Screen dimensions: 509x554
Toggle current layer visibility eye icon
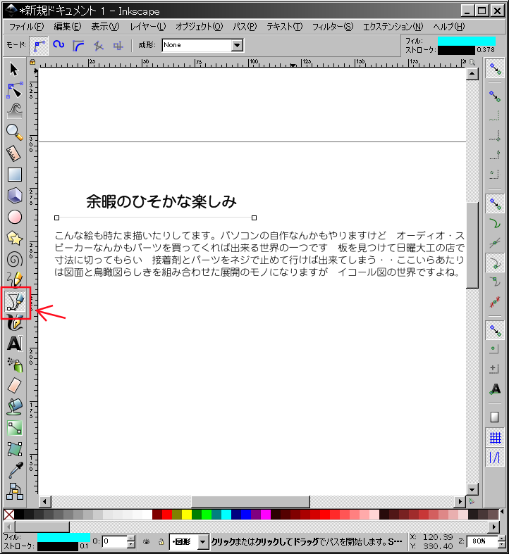[x=146, y=541]
